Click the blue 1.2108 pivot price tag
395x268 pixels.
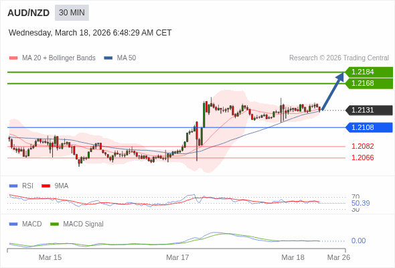(x=369, y=127)
